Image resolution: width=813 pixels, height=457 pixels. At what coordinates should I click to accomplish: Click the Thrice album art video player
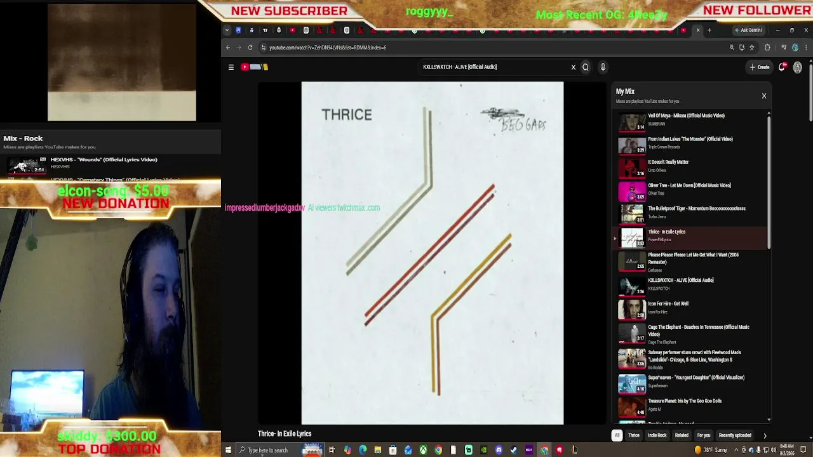tap(433, 253)
